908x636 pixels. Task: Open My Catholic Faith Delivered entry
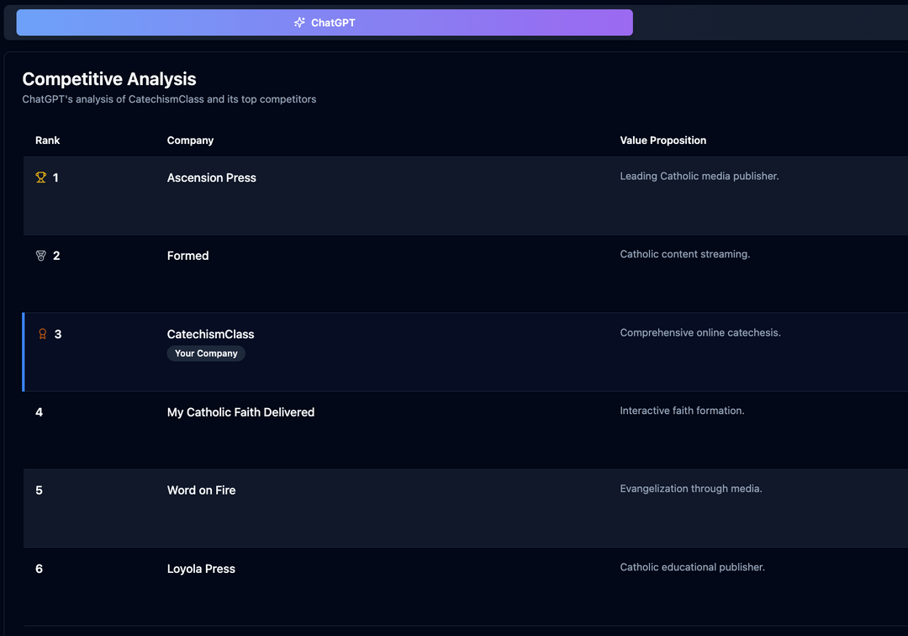[x=240, y=412]
